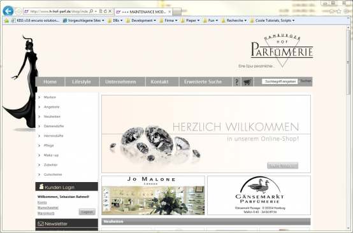
Task: Click the search magnifier in address bar
Action: 91,11
